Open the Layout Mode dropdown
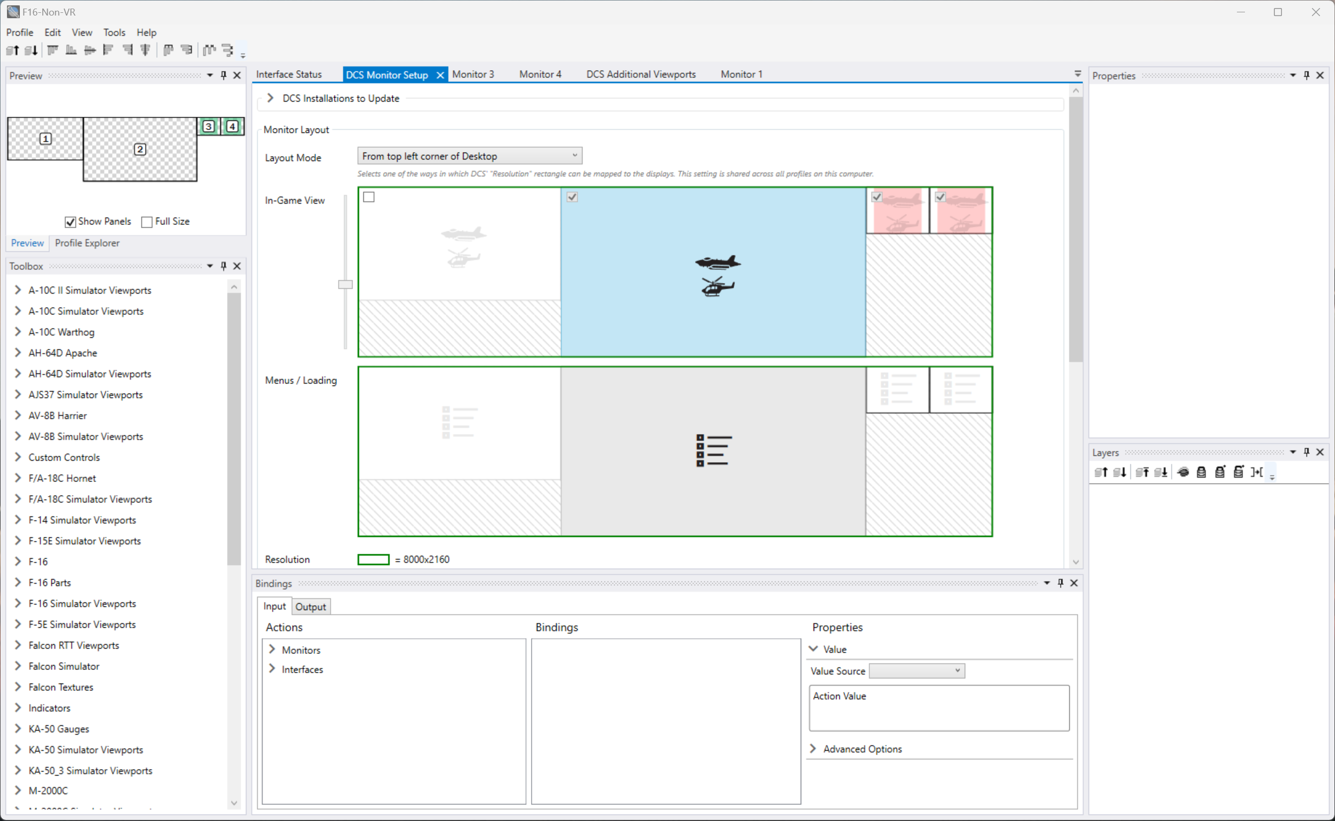Viewport: 1335px width, 821px height. pyautogui.click(x=469, y=156)
